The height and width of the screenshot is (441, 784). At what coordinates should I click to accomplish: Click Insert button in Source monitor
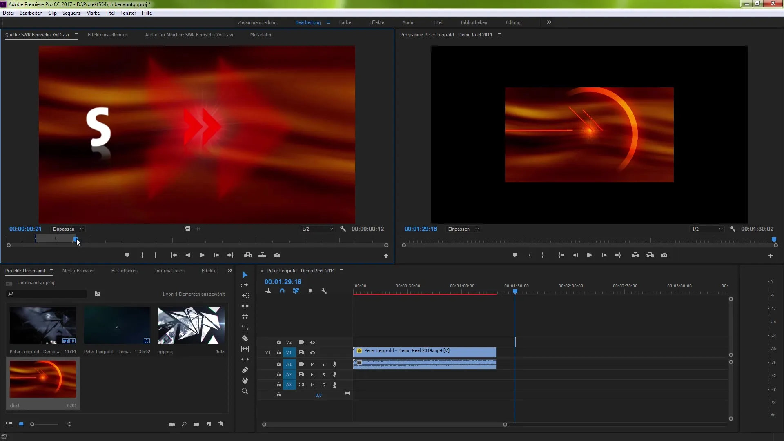[x=248, y=255]
